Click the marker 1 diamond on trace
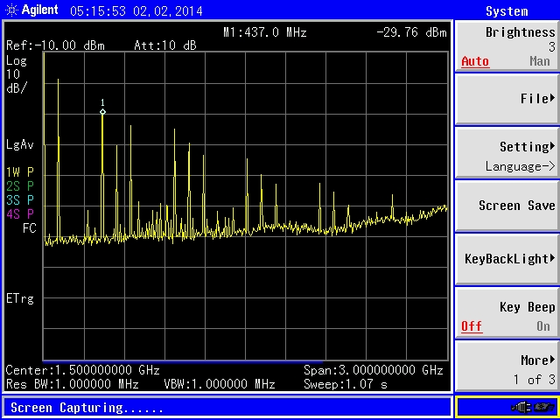This screenshot has height=420, width=560. click(x=102, y=111)
